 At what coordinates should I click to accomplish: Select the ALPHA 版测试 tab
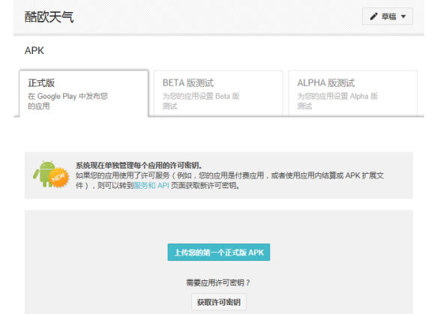tap(352, 94)
